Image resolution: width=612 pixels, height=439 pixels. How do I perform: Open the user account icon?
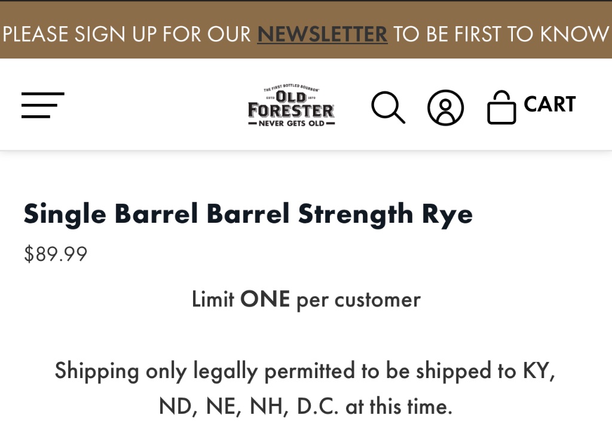(445, 108)
